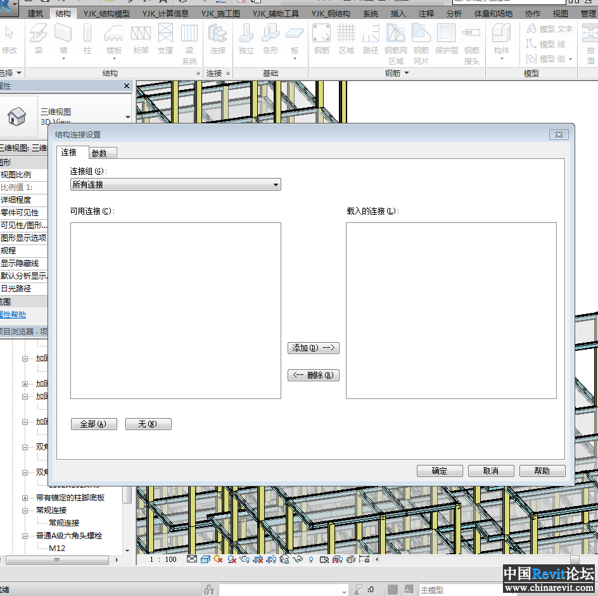Screen dimensions: 598x596
Task: Select the 桁架 truss tool
Action: (141, 39)
